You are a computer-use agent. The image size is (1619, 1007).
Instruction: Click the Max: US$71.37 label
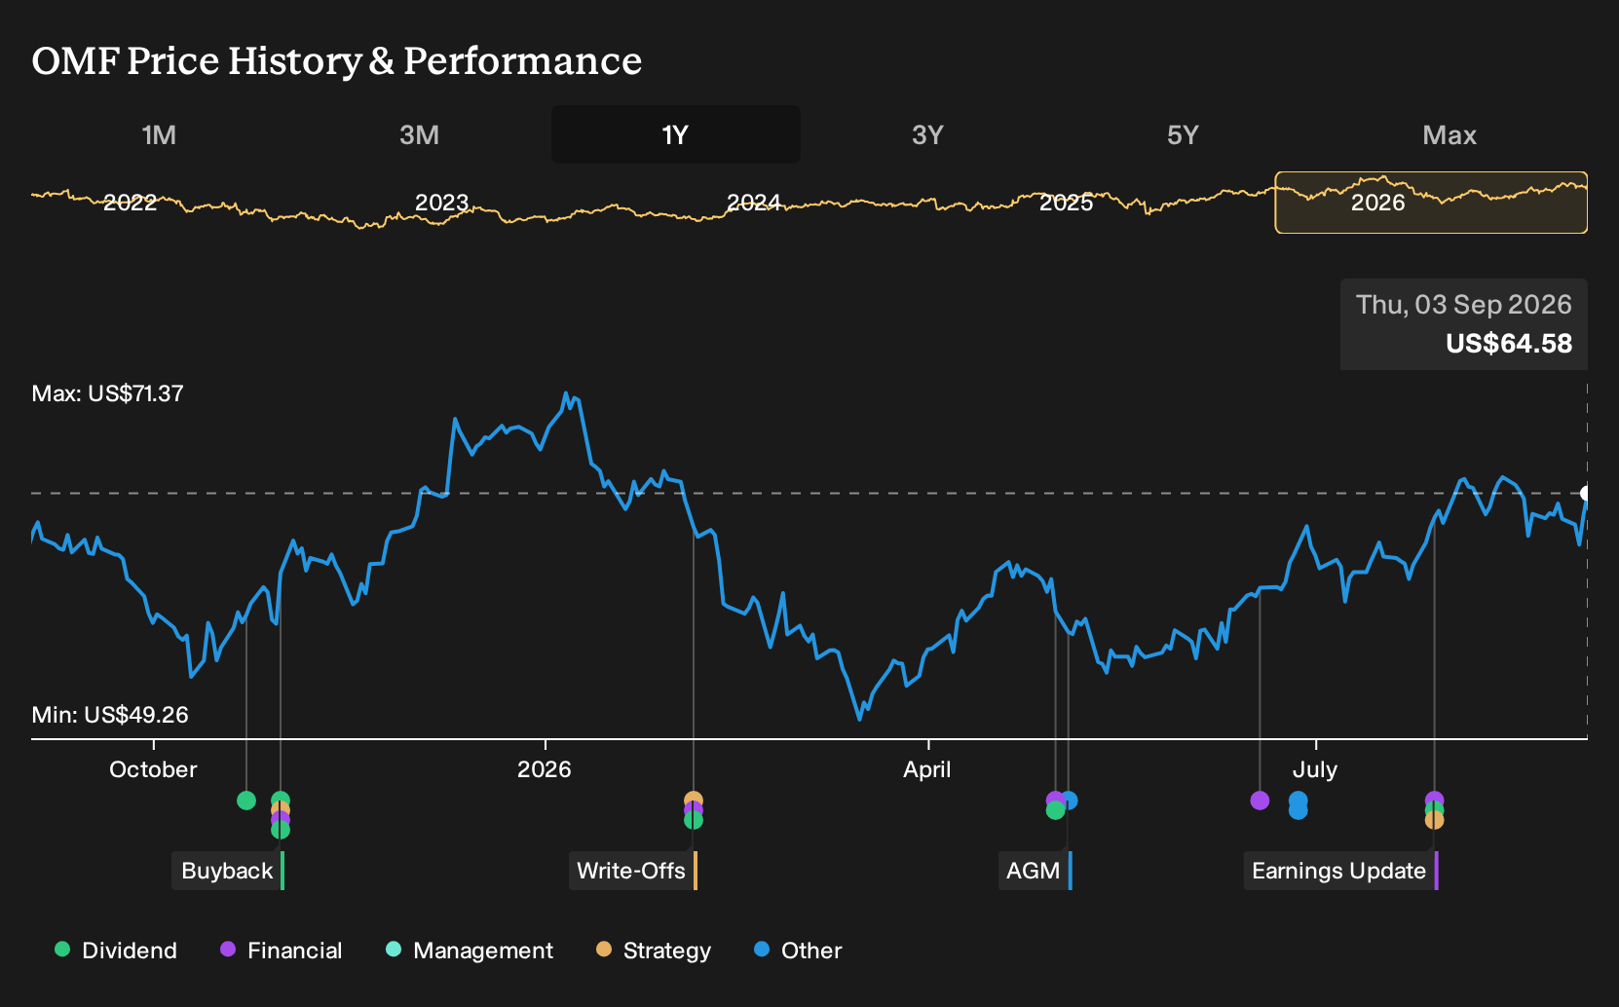click(107, 393)
